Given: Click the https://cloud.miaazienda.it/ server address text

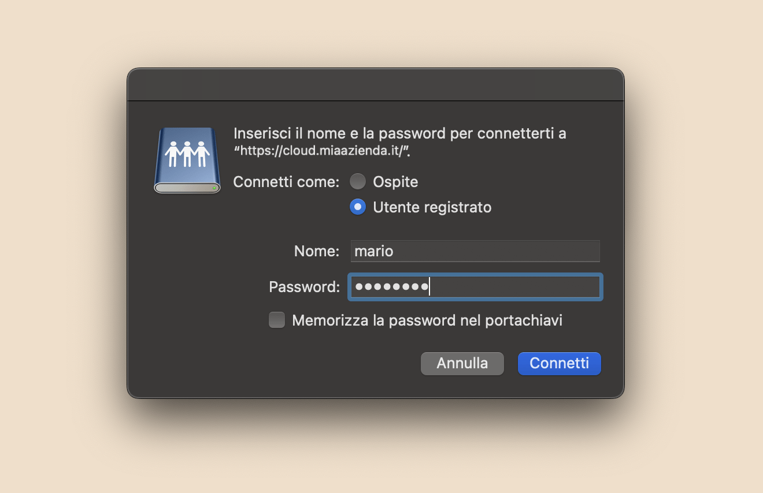Looking at the screenshot, I should pyautogui.click(x=325, y=151).
